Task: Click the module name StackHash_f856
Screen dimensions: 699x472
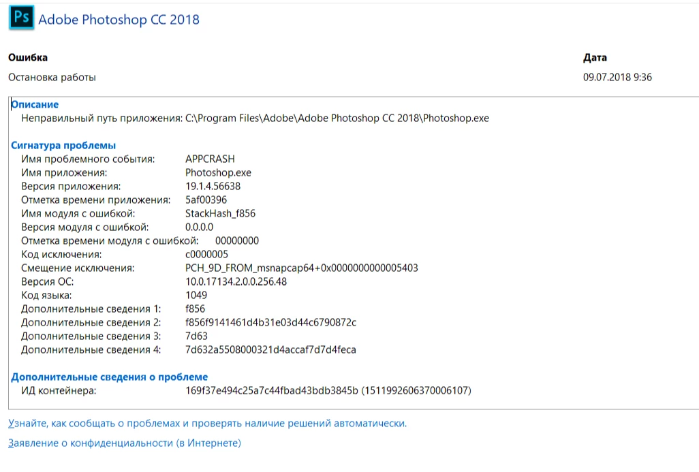Action: [x=220, y=213]
